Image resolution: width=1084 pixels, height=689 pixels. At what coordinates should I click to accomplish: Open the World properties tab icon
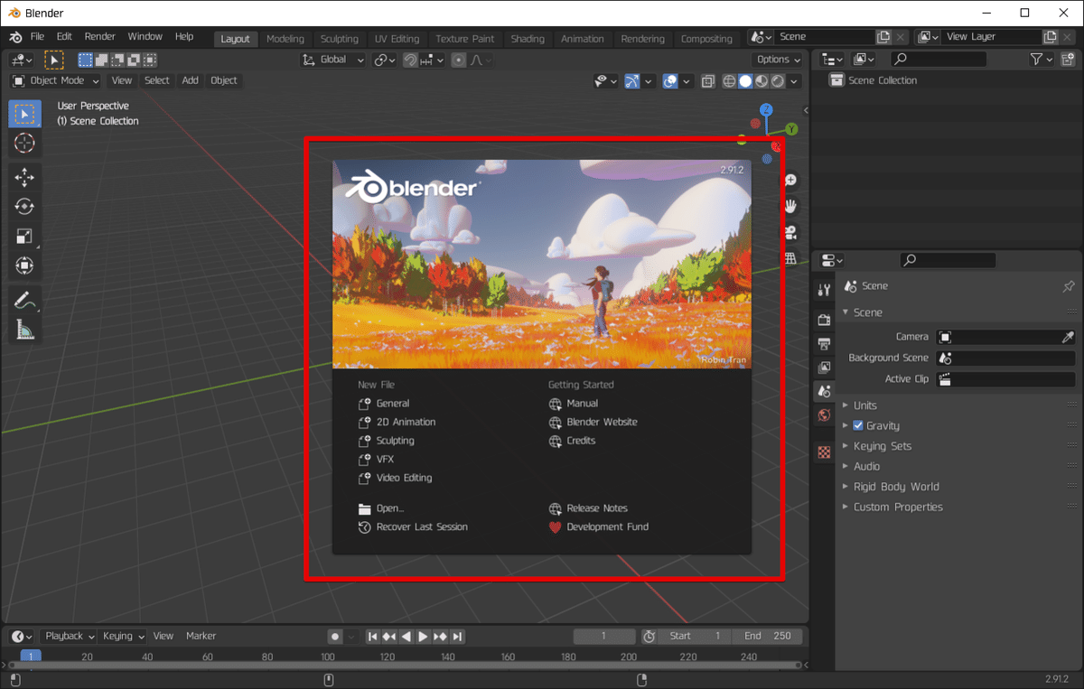(824, 415)
